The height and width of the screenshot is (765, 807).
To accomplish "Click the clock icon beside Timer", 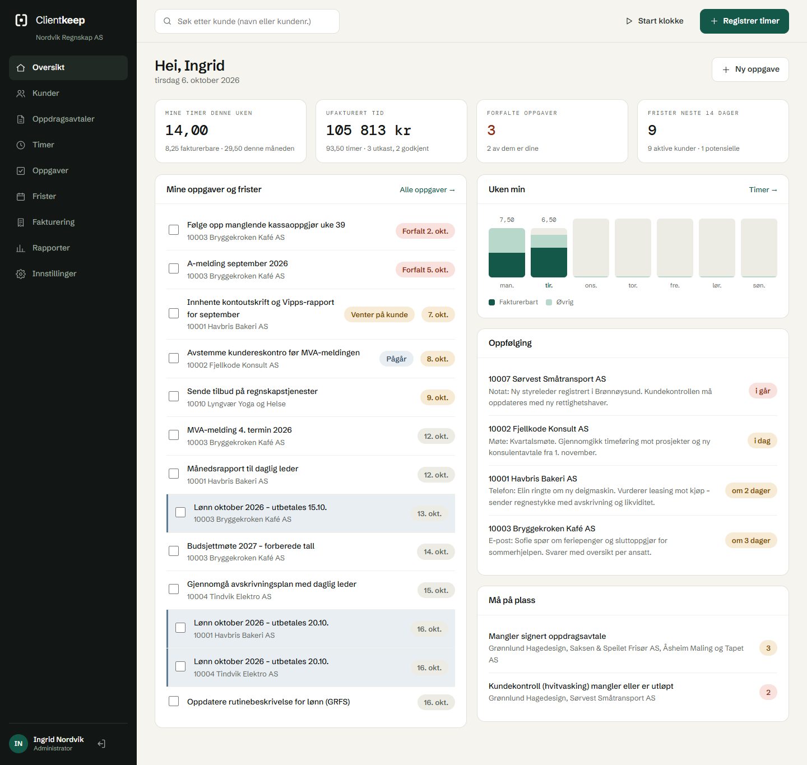I will point(21,145).
